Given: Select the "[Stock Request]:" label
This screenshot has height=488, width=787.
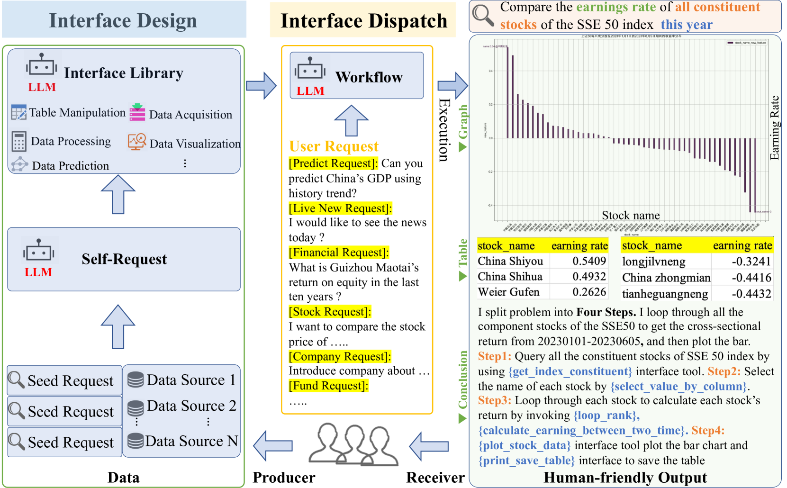Looking at the screenshot, I should [330, 312].
